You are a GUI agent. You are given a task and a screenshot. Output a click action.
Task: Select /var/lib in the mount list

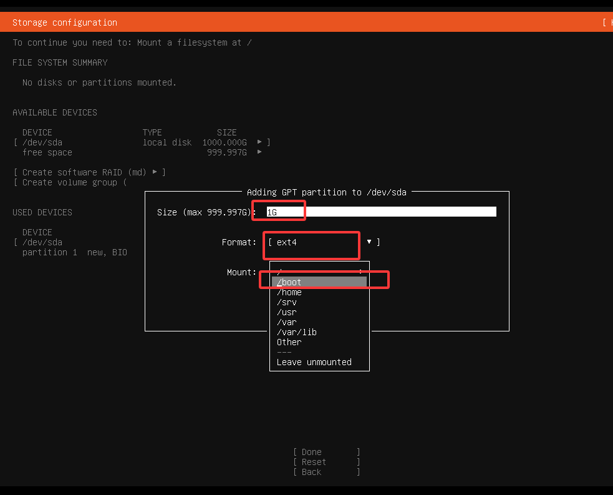(x=296, y=332)
